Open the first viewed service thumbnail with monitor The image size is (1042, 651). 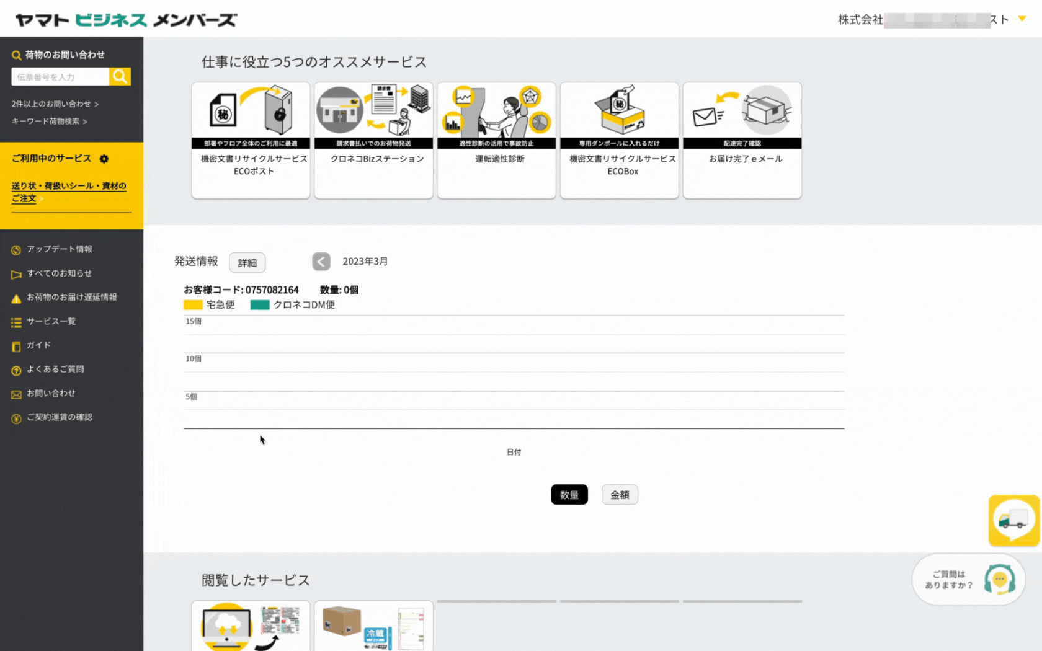[x=251, y=626]
